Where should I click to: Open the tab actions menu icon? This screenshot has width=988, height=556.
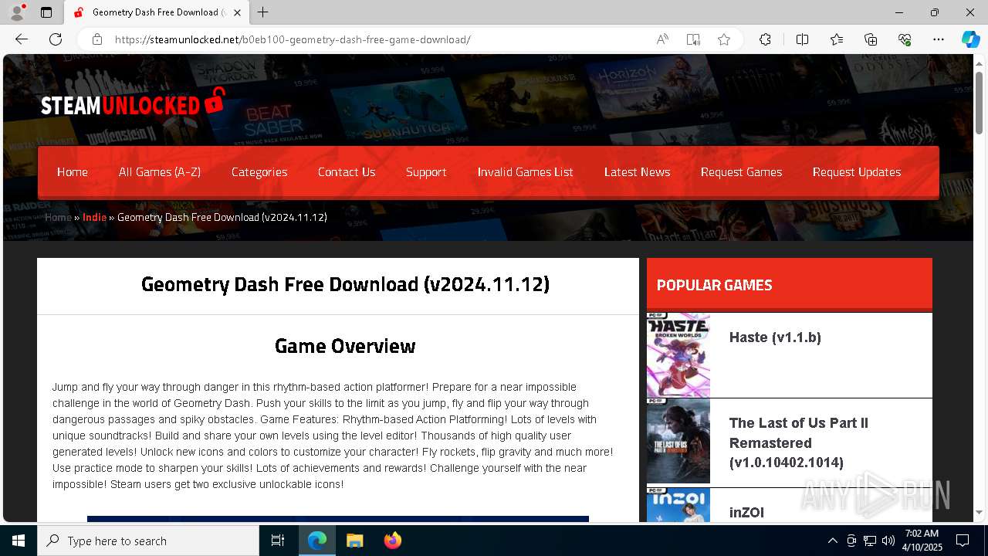[46, 12]
